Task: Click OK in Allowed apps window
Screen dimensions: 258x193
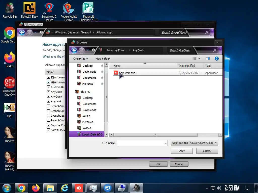Action: coord(158,164)
